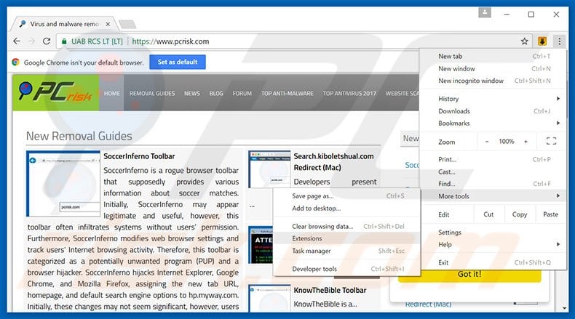Viewport: 575px width, 319px height.
Task: Click the Set as default button
Action: click(x=178, y=62)
